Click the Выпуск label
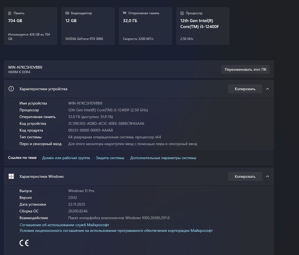 (x=26, y=191)
